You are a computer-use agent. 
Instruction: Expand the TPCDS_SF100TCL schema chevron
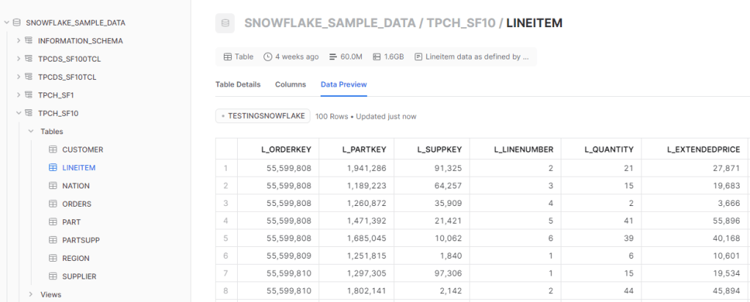(x=18, y=59)
